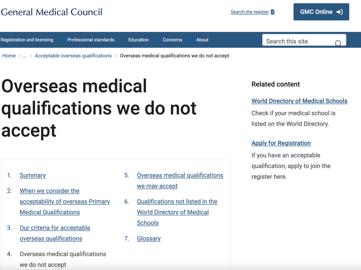Open the Registration and licensing menu
The image size is (361, 270).
pyautogui.click(x=27, y=40)
